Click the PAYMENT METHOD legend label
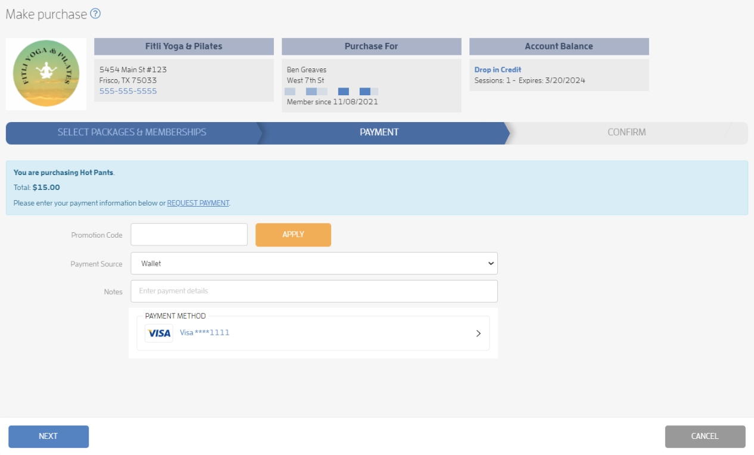754x455 pixels. tap(175, 316)
